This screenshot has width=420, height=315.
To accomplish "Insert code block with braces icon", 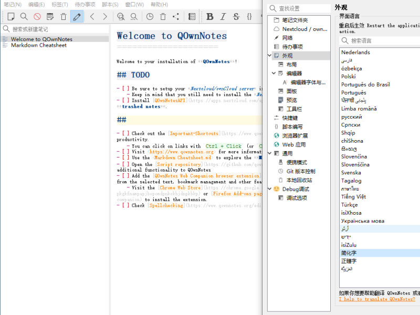I will click(x=249, y=17).
